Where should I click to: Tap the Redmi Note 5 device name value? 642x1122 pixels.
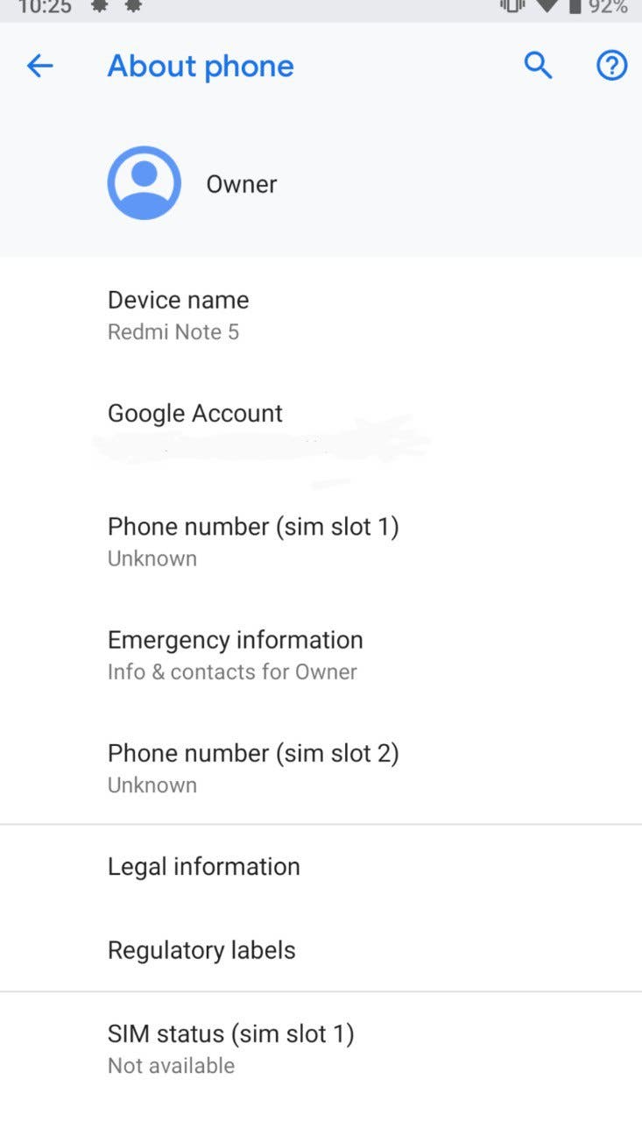173,332
